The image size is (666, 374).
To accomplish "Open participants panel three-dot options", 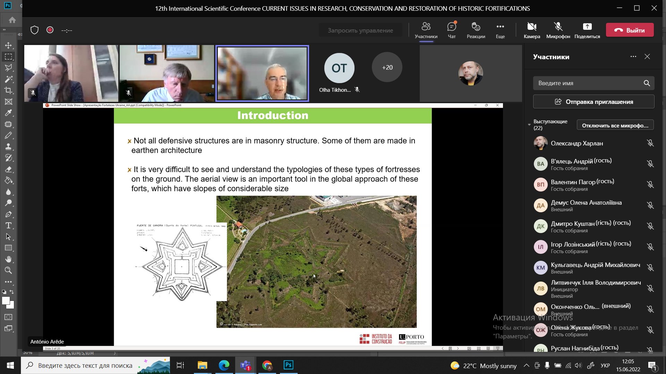I will pos(633,56).
